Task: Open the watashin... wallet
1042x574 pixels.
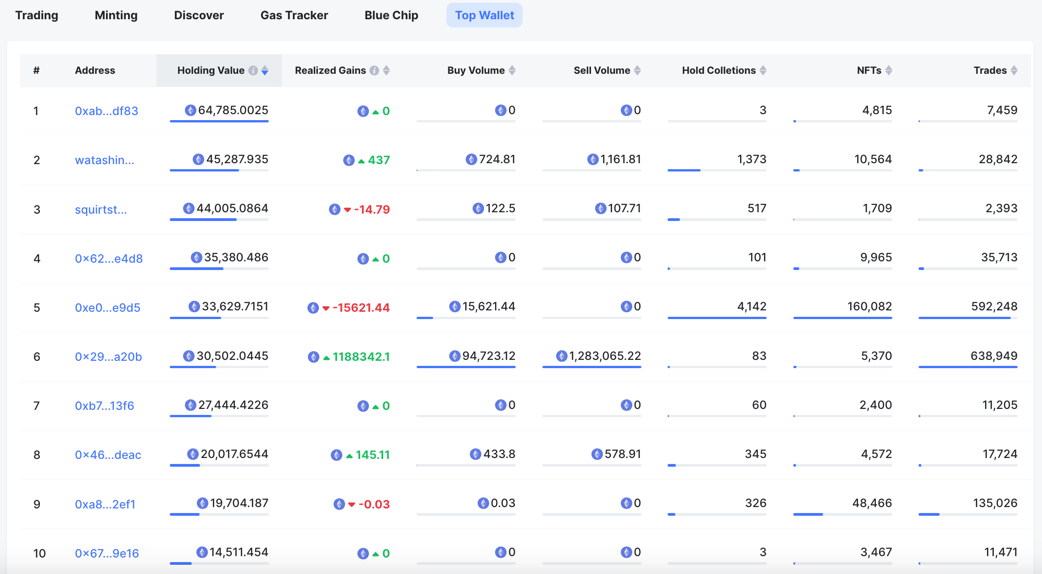Action: pyautogui.click(x=105, y=160)
